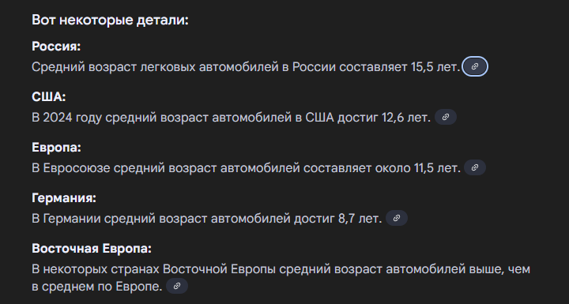Viewport: 569px width, 304px height.
Task: Click the 'США:' heading
Action: tap(49, 97)
